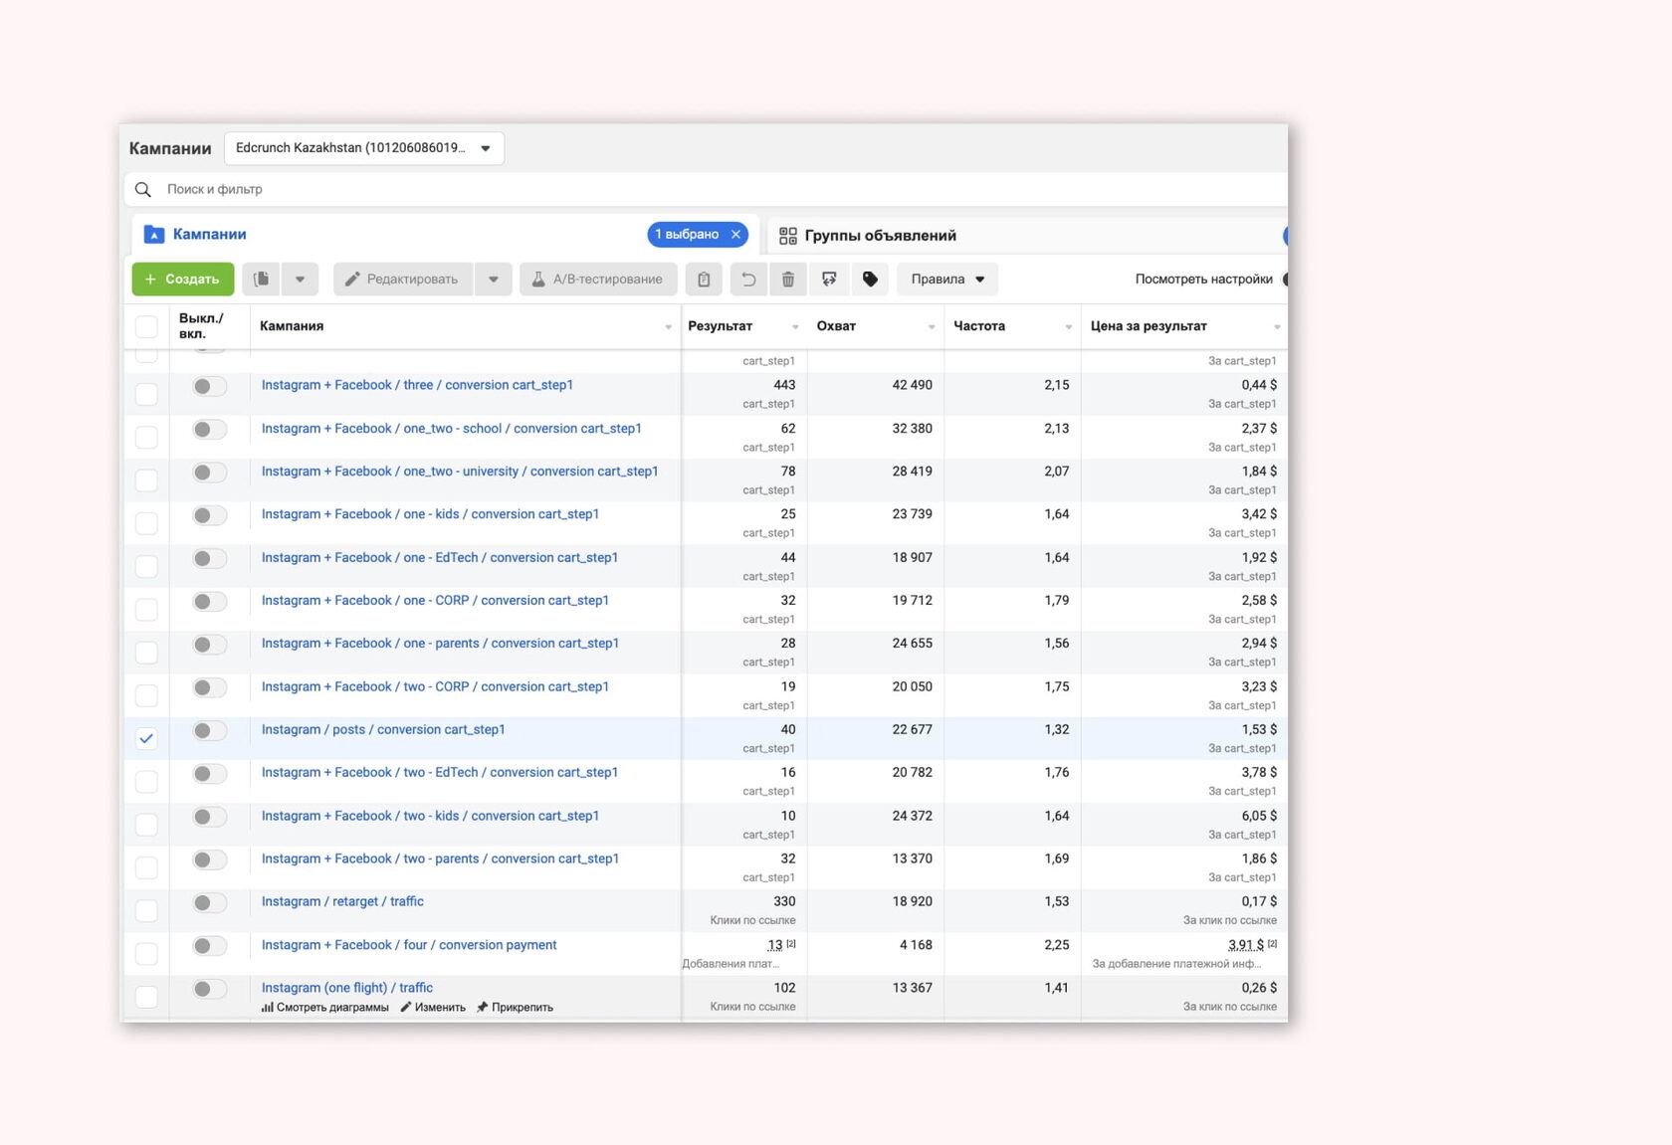Click 'Изменить' pencil link under Instagram (one flight)
Screen dimensions: 1672x1145
point(433,1007)
